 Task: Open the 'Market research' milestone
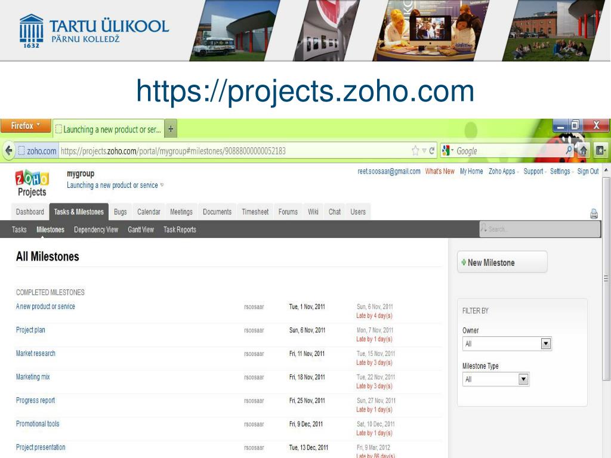pos(35,353)
